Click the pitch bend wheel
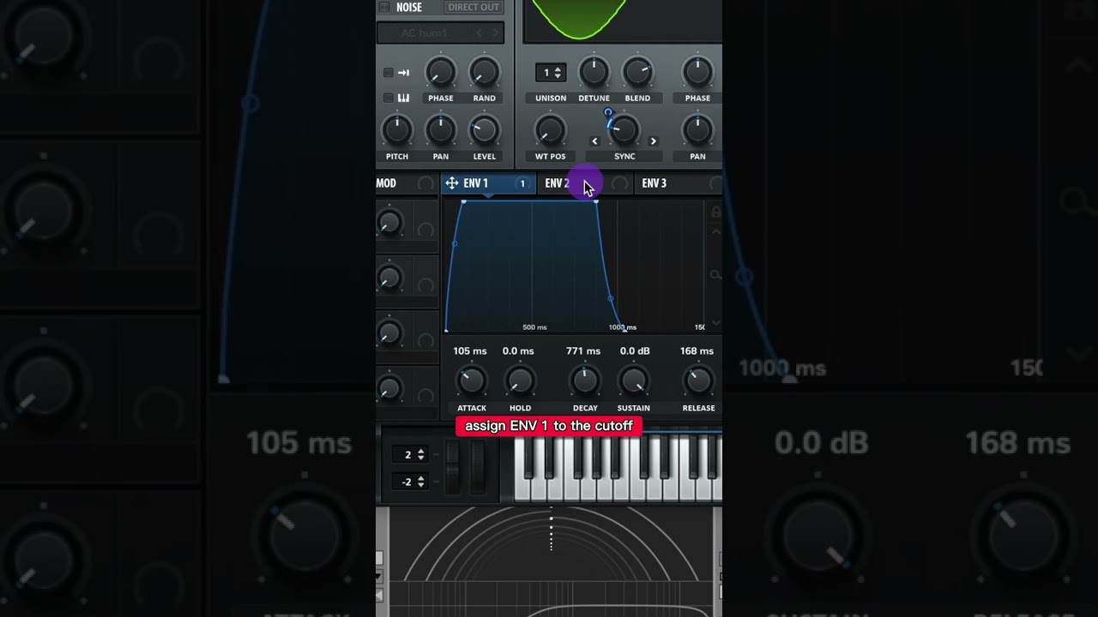1098x617 pixels. pos(453,466)
